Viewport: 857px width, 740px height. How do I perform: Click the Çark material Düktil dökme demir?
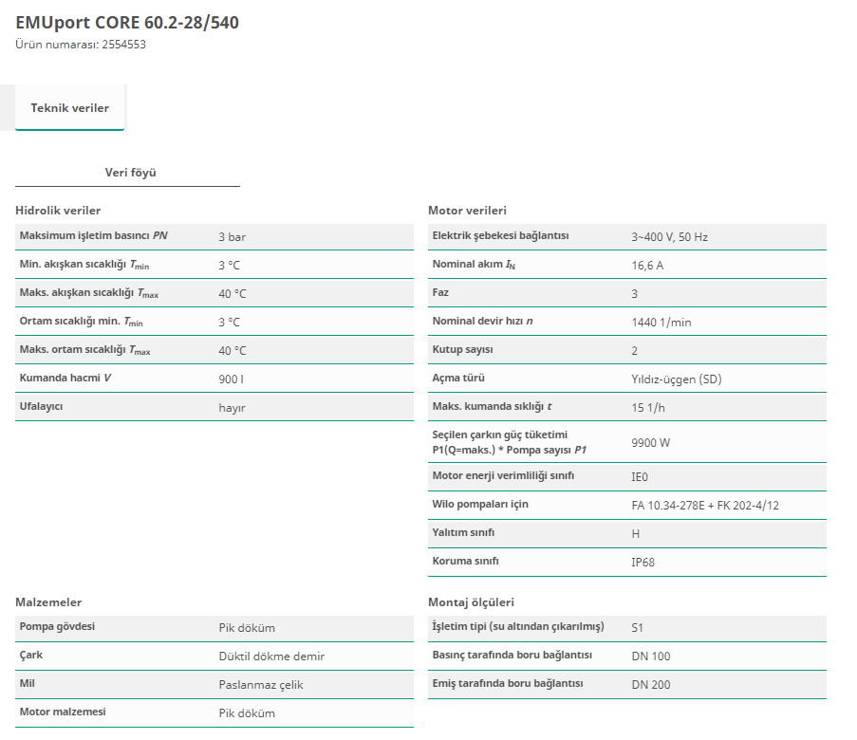(271, 657)
